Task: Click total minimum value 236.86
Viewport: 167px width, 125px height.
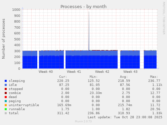Action: [93, 113]
